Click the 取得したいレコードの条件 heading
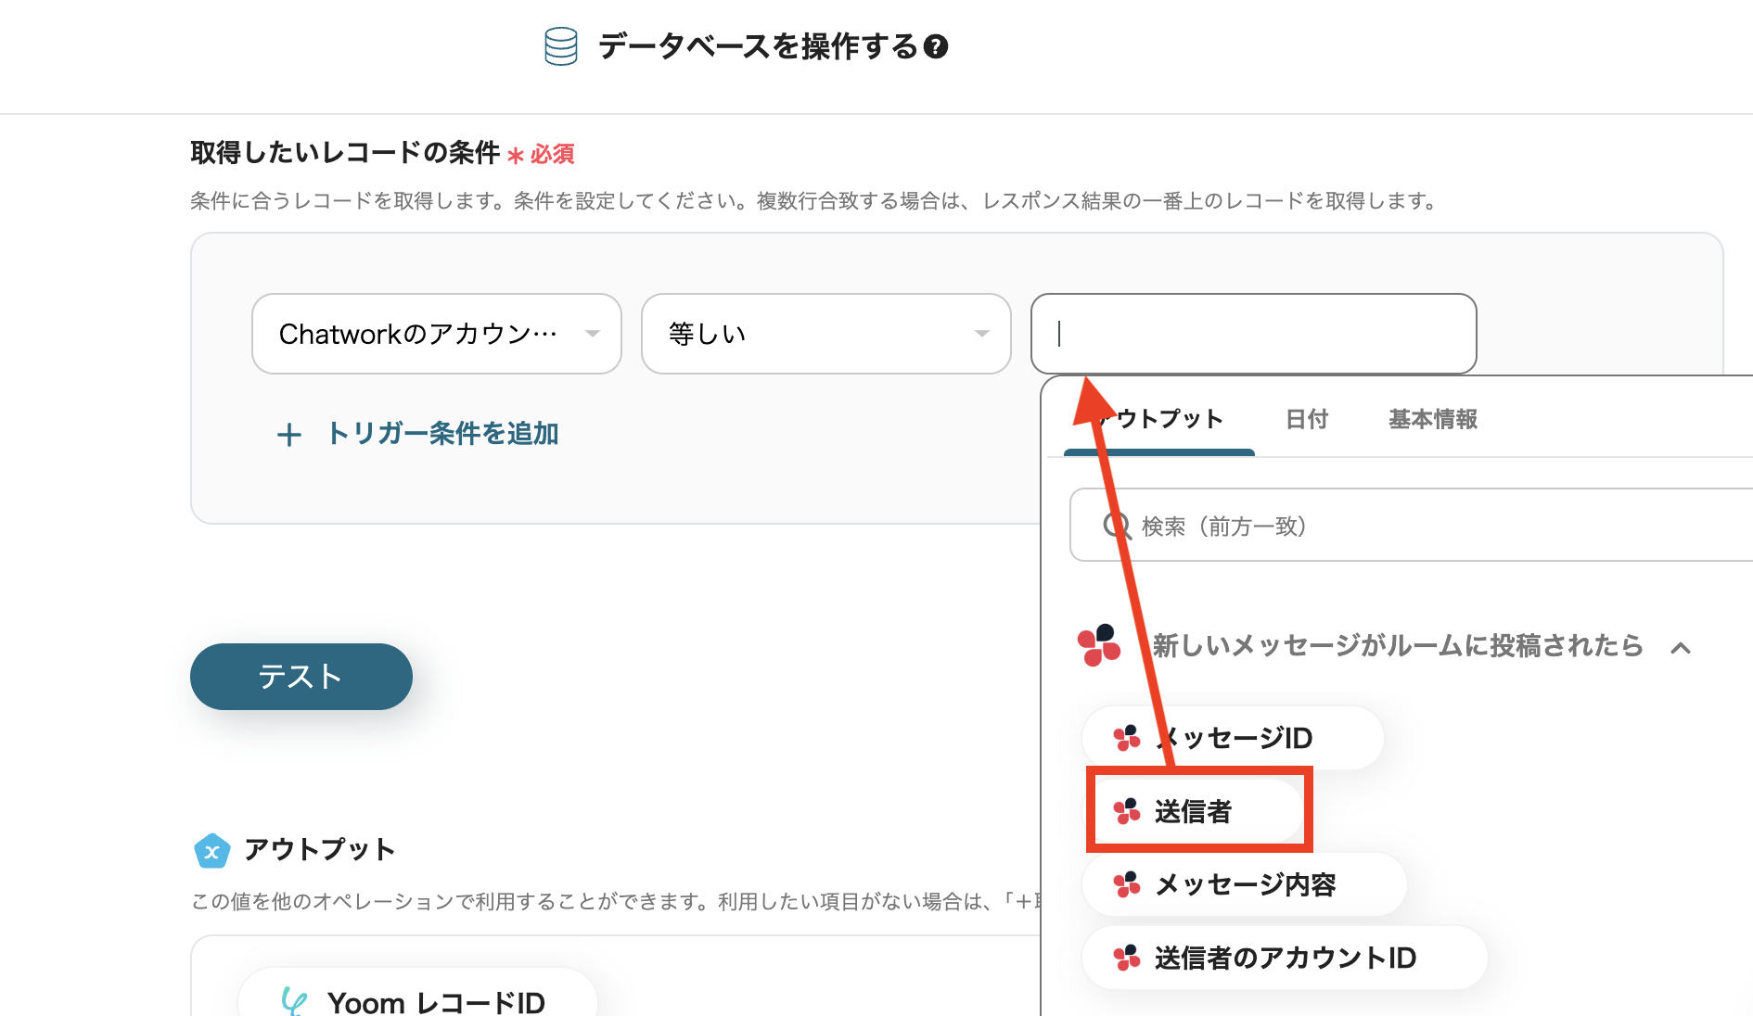This screenshot has width=1753, height=1016. pyautogui.click(x=345, y=153)
